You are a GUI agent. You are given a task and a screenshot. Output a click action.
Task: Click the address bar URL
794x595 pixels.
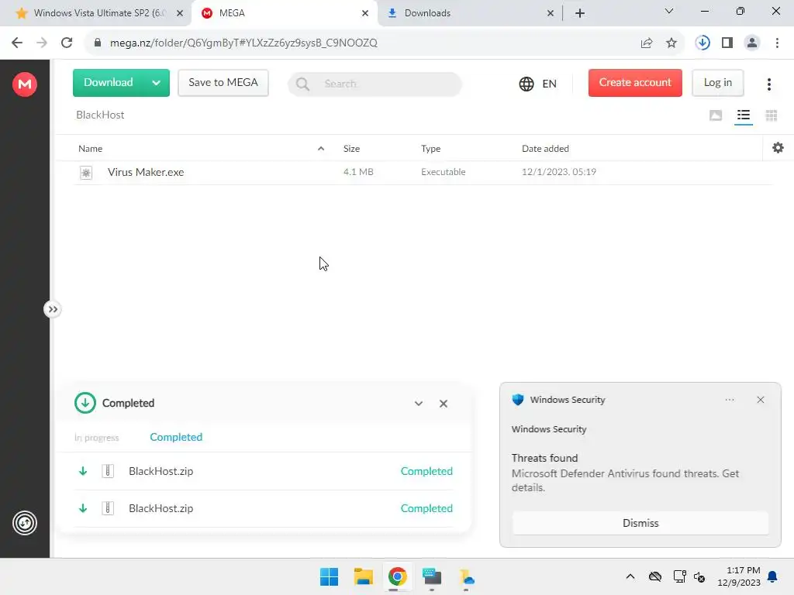coord(243,43)
